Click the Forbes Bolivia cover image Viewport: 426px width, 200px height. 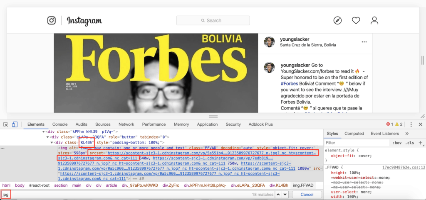coord(156,73)
